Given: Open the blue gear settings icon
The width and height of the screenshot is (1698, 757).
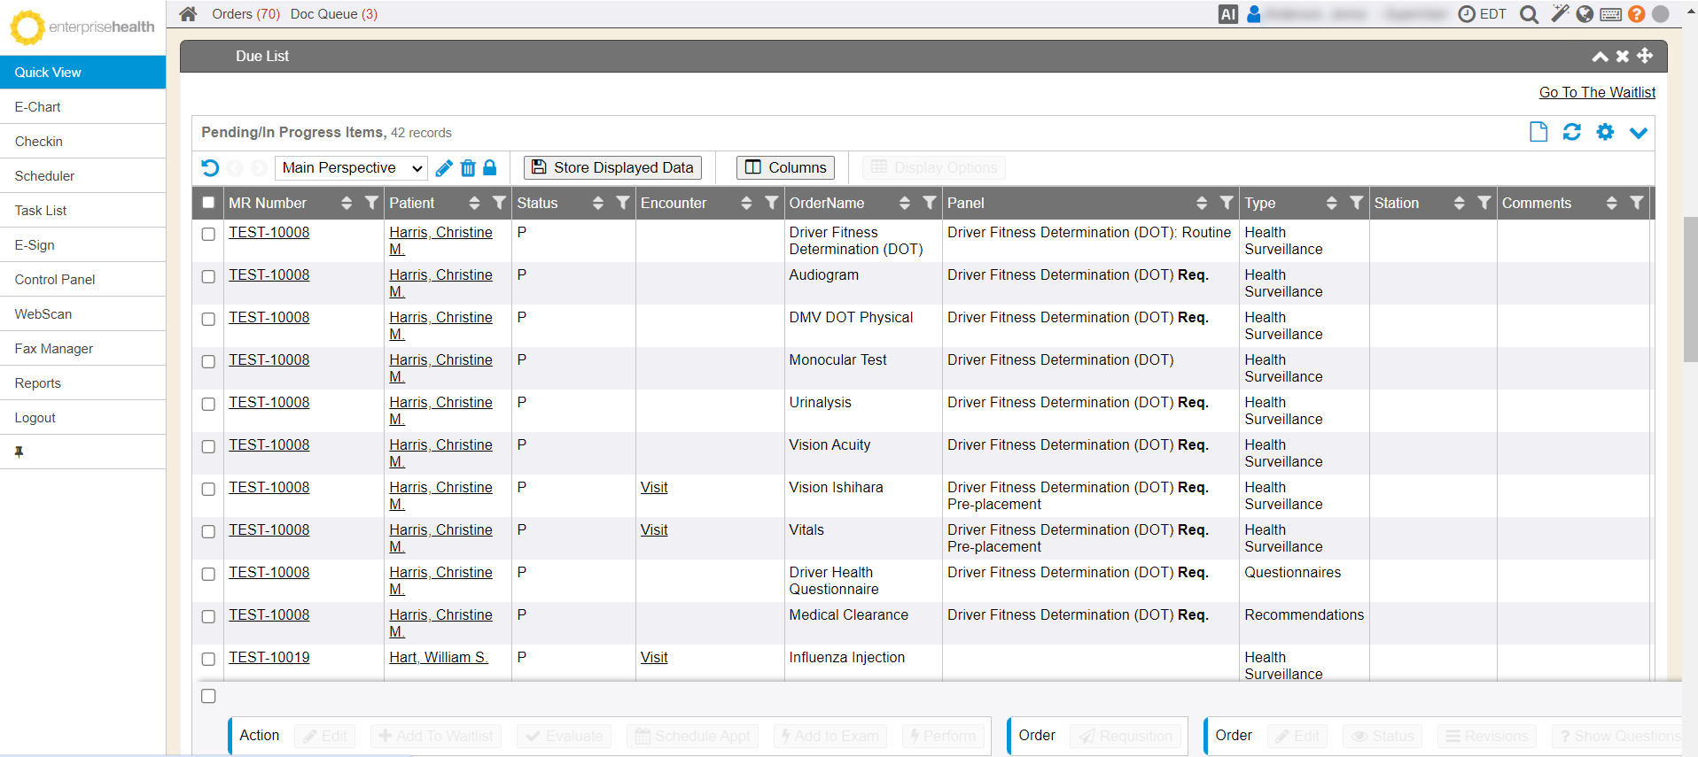Looking at the screenshot, I should 1605,132.
